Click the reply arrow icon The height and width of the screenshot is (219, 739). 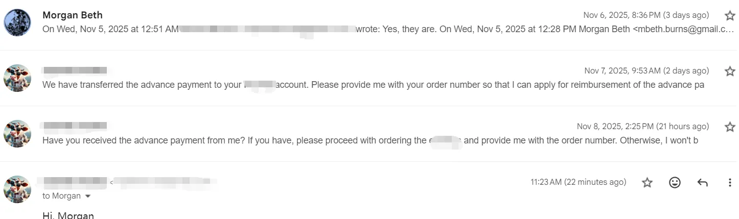702,182
